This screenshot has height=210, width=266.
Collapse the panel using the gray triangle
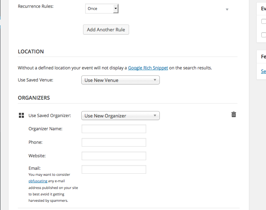(227, 10)
